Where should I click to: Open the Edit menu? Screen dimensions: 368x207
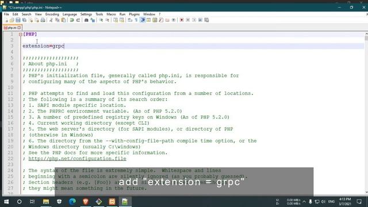(x=16, y=14)
